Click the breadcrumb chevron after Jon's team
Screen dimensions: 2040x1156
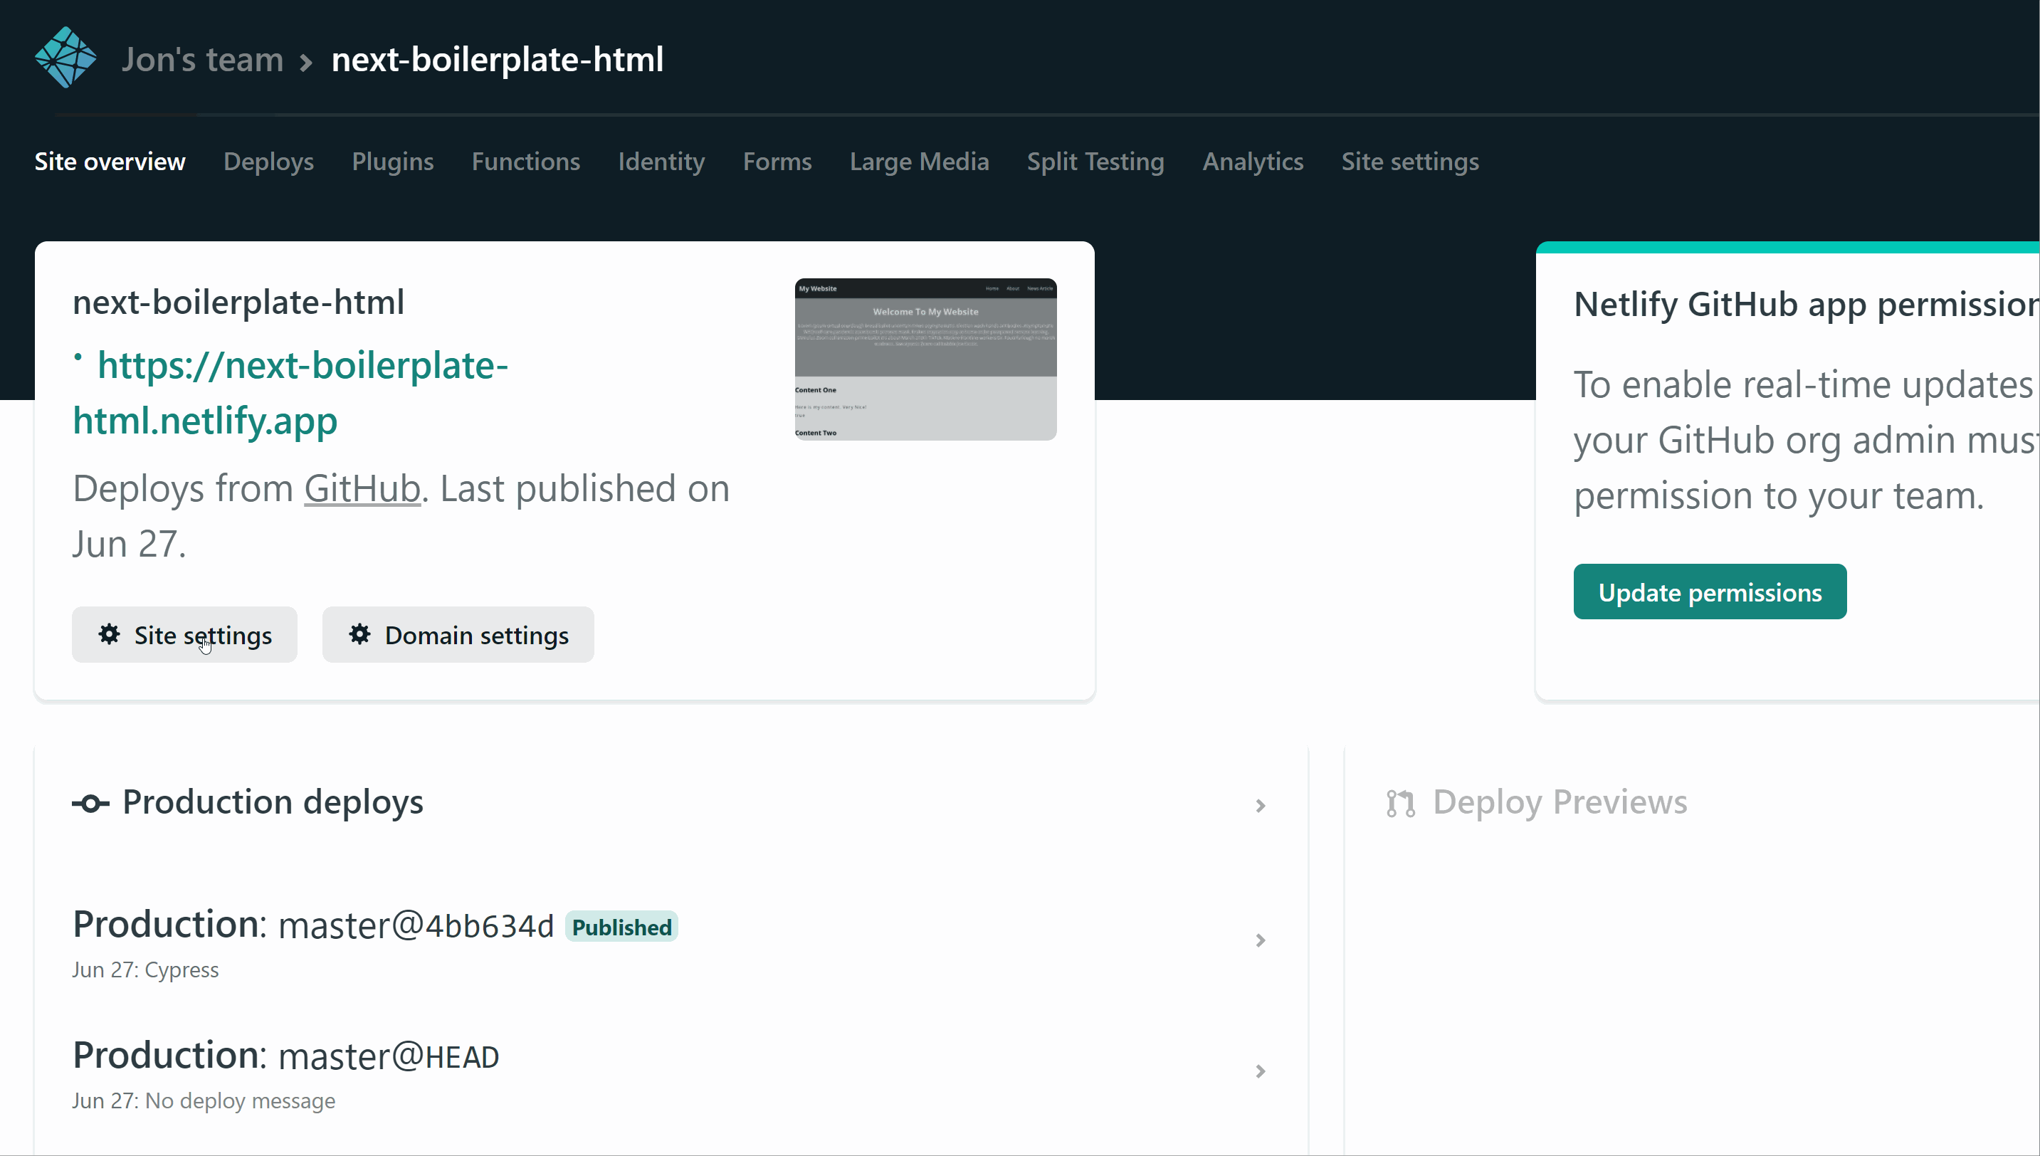tap(305, 61)
